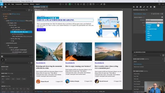
Task: Click the text edit cursor icon in the toolbar
Action: [x=75, y=4]
